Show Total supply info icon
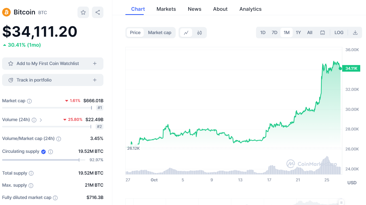 [31, 173]
